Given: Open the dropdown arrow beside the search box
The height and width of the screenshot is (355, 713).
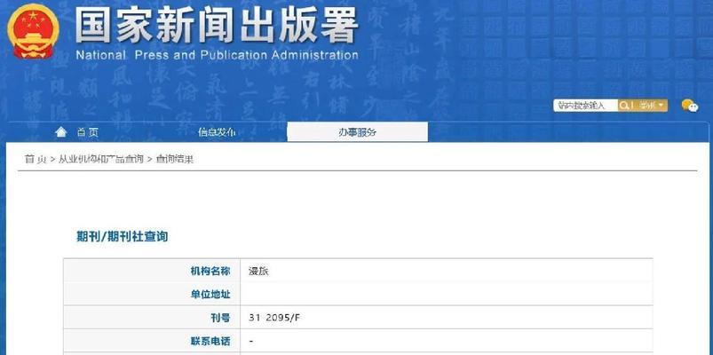Looking at the screenshot, I should pos(661,106).
